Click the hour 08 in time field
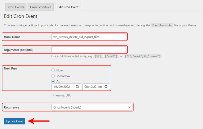The image size is (203, 129). 86,87
